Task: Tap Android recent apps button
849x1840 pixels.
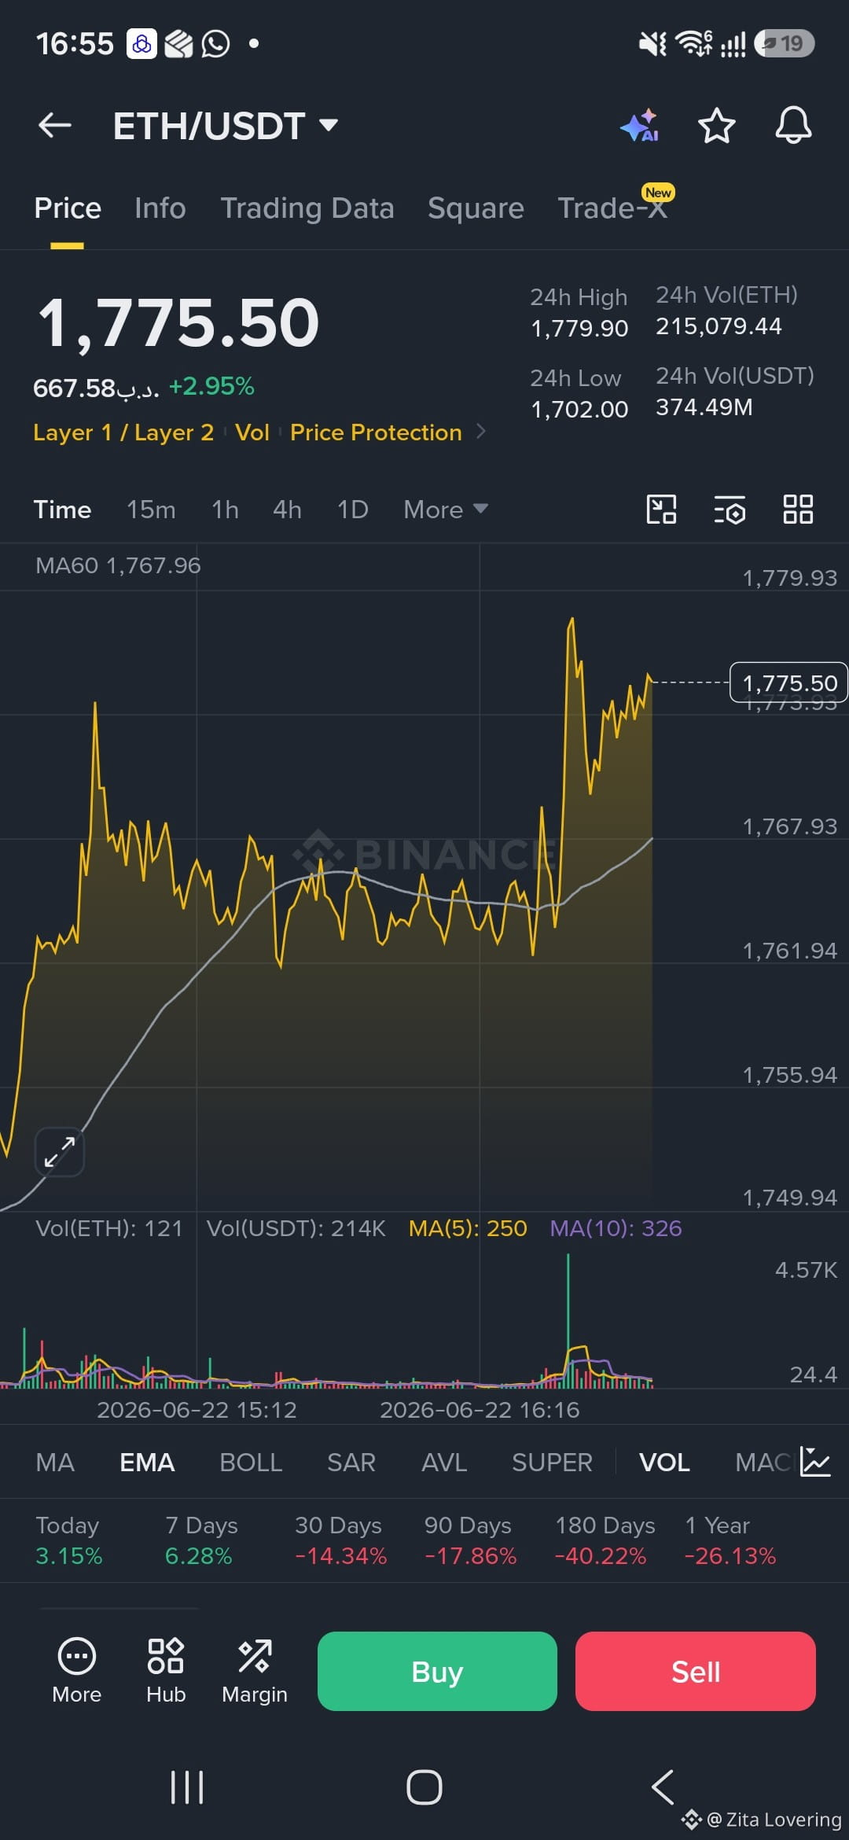Action: pos(187,1787)
